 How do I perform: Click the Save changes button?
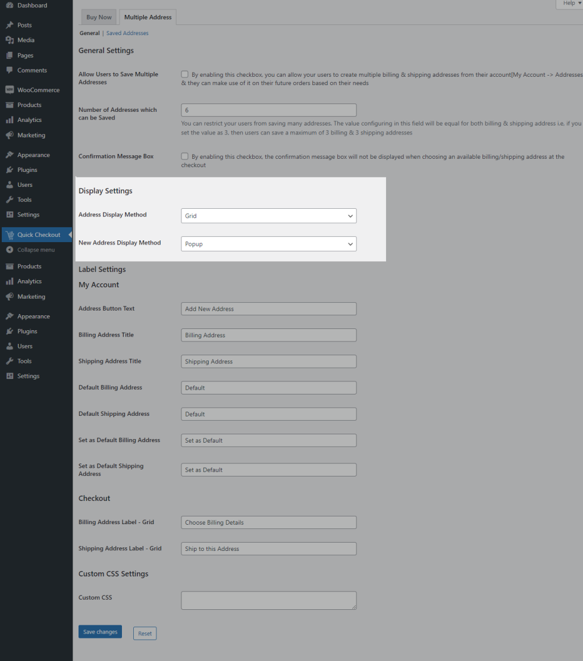tap(100, 631)
